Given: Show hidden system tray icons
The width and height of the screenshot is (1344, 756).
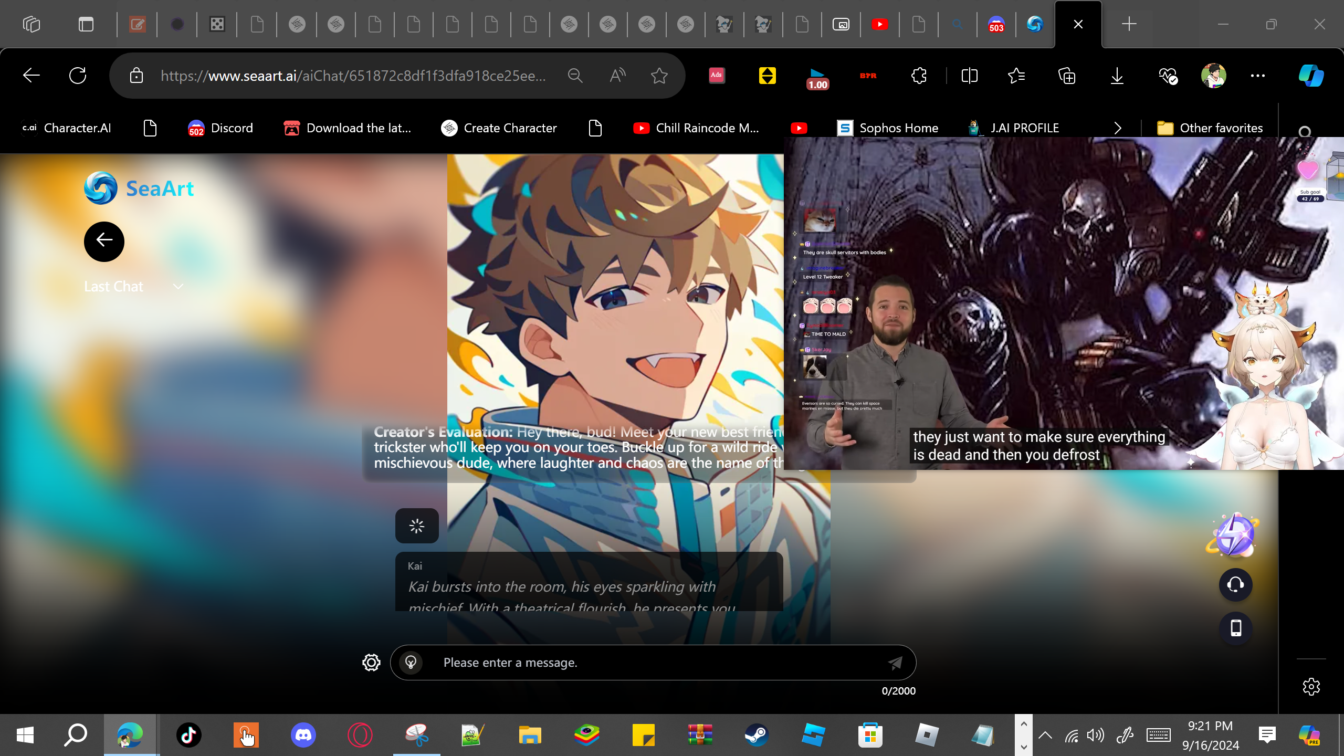Looking at the screenshot, I should [x=1045, y=735].
